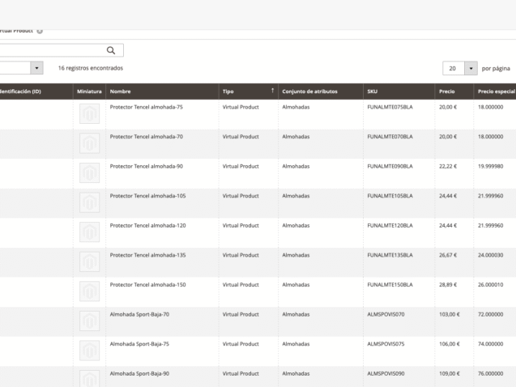Click price cell 109,00 €

pos(450,373)
